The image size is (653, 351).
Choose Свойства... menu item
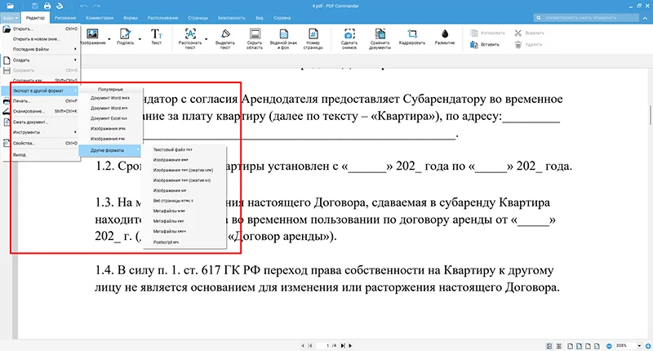pyautogui.click(x=41, y=143)
